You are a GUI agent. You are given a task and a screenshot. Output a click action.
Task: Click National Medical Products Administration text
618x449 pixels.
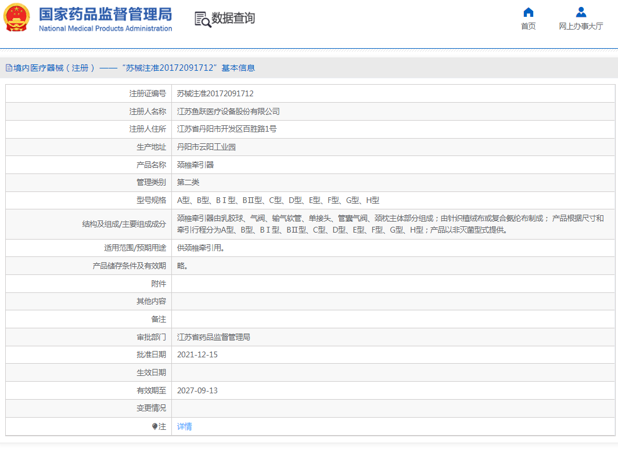click(105, 29)
